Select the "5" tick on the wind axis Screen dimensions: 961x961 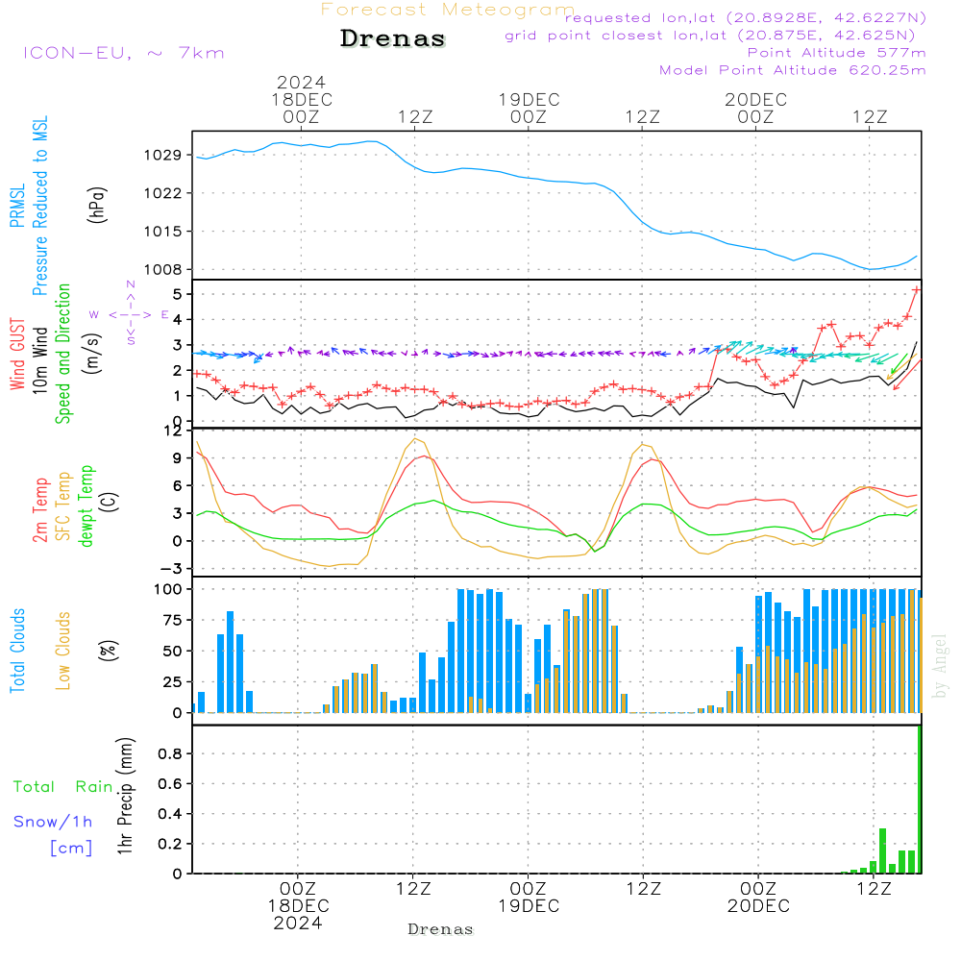coord(177,294)
